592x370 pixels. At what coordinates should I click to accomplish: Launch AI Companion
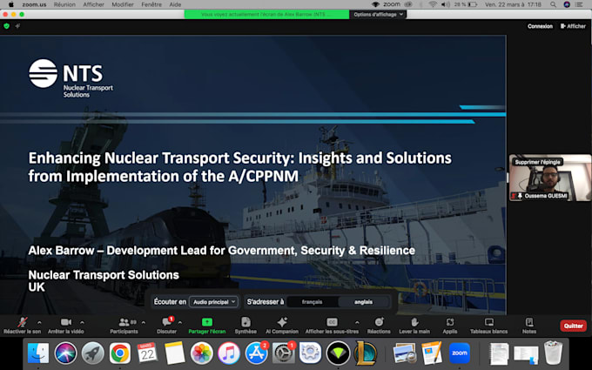tap(282, 326)
